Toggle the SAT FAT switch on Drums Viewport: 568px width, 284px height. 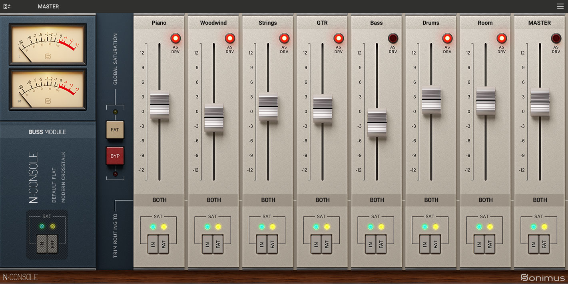pos(436,244)
